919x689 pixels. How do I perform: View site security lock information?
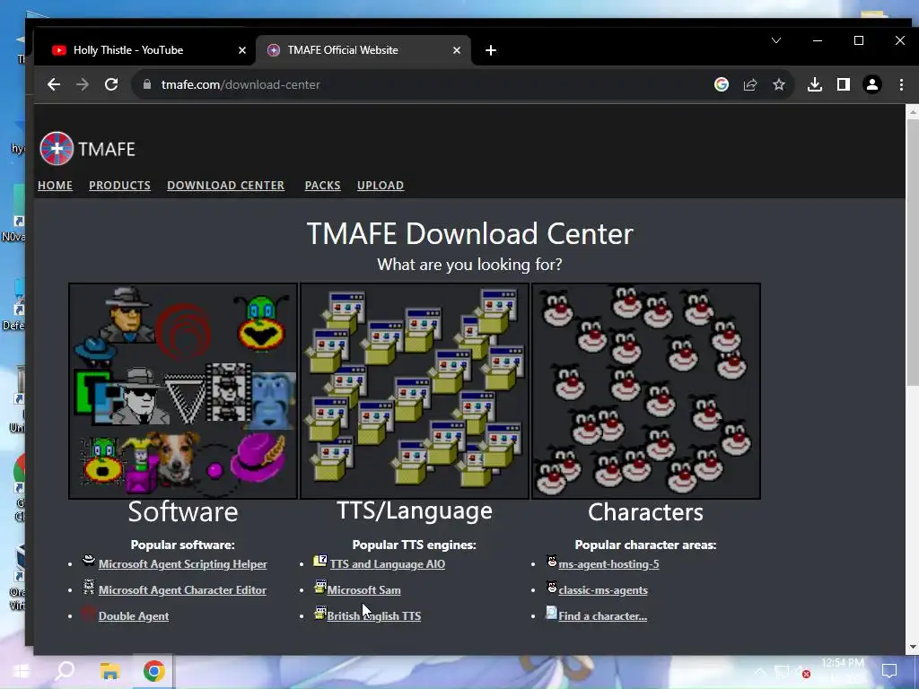[x=147, y=84]
